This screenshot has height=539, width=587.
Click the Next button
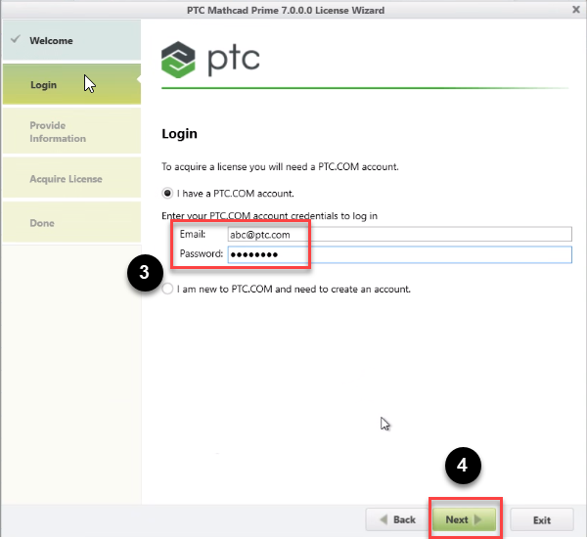pyautogui.click(x=464, y=519)
